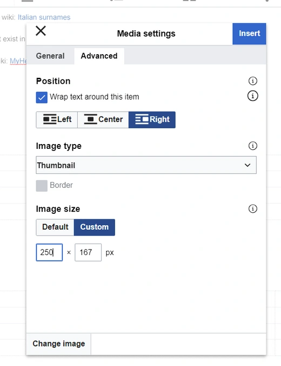Close the Media settings dialog with X

click(x=41, y=31)
